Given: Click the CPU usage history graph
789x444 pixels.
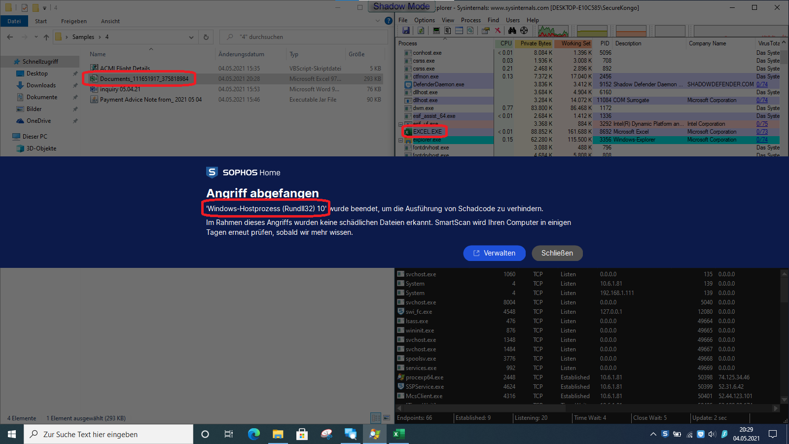Looking at the screenshot, I should point(553,31).
